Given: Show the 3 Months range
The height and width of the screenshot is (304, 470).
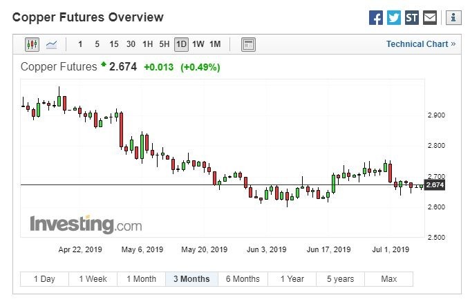Looking at the screenshot, I should [x=192, y=279].
